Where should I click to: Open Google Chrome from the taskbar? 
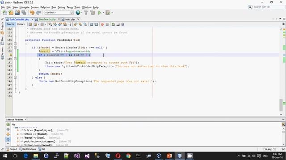tap(128, 156)
